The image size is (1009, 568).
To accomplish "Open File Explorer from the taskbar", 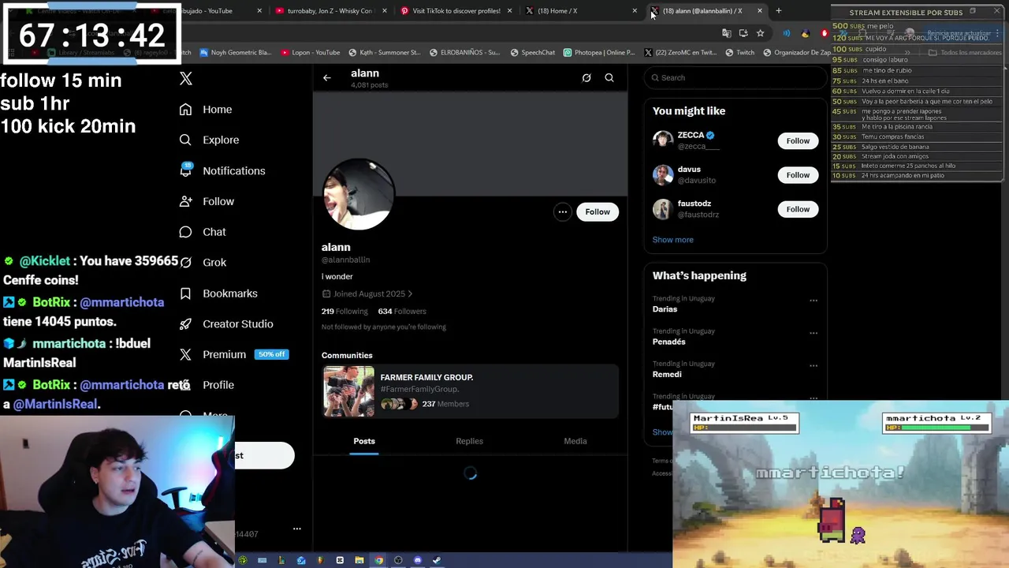I will 359,560.
